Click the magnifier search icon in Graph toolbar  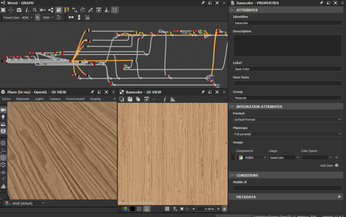tap(35, 10)
